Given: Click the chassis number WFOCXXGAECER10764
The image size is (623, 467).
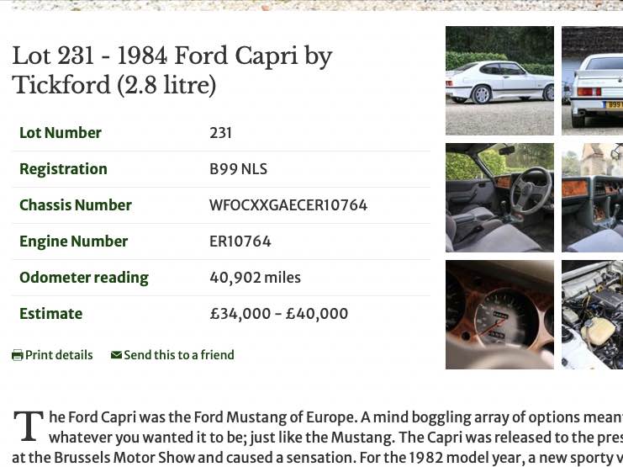Looking at the screenshot, I should (x=288, y=205).
